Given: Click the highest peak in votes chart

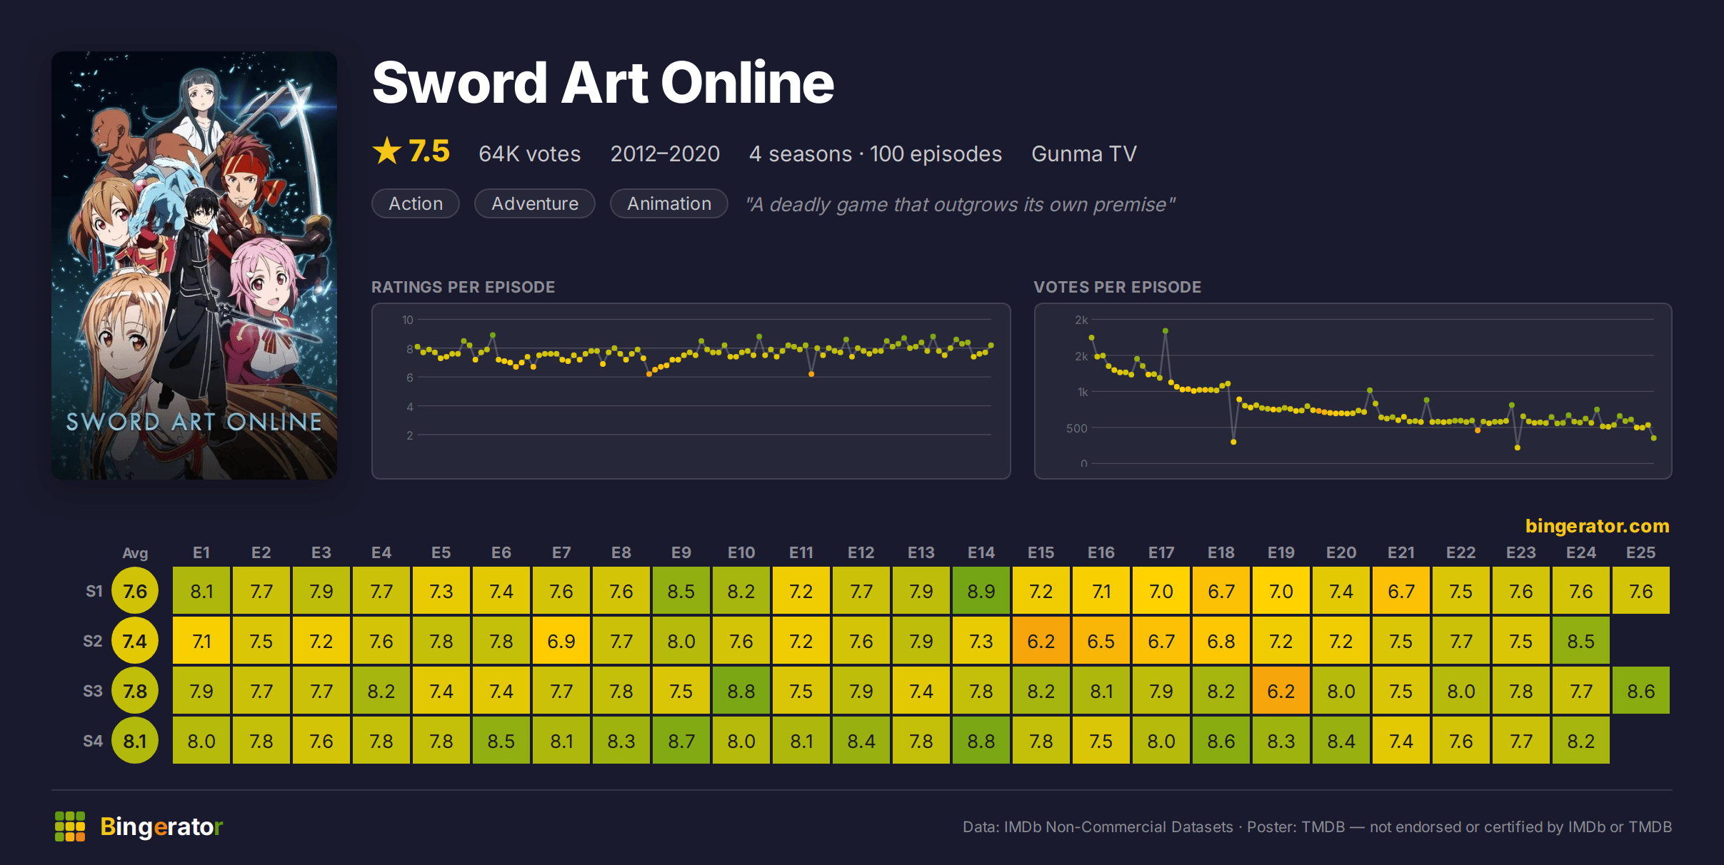Looking at the screenshot, I should [x=1166, y=331].
